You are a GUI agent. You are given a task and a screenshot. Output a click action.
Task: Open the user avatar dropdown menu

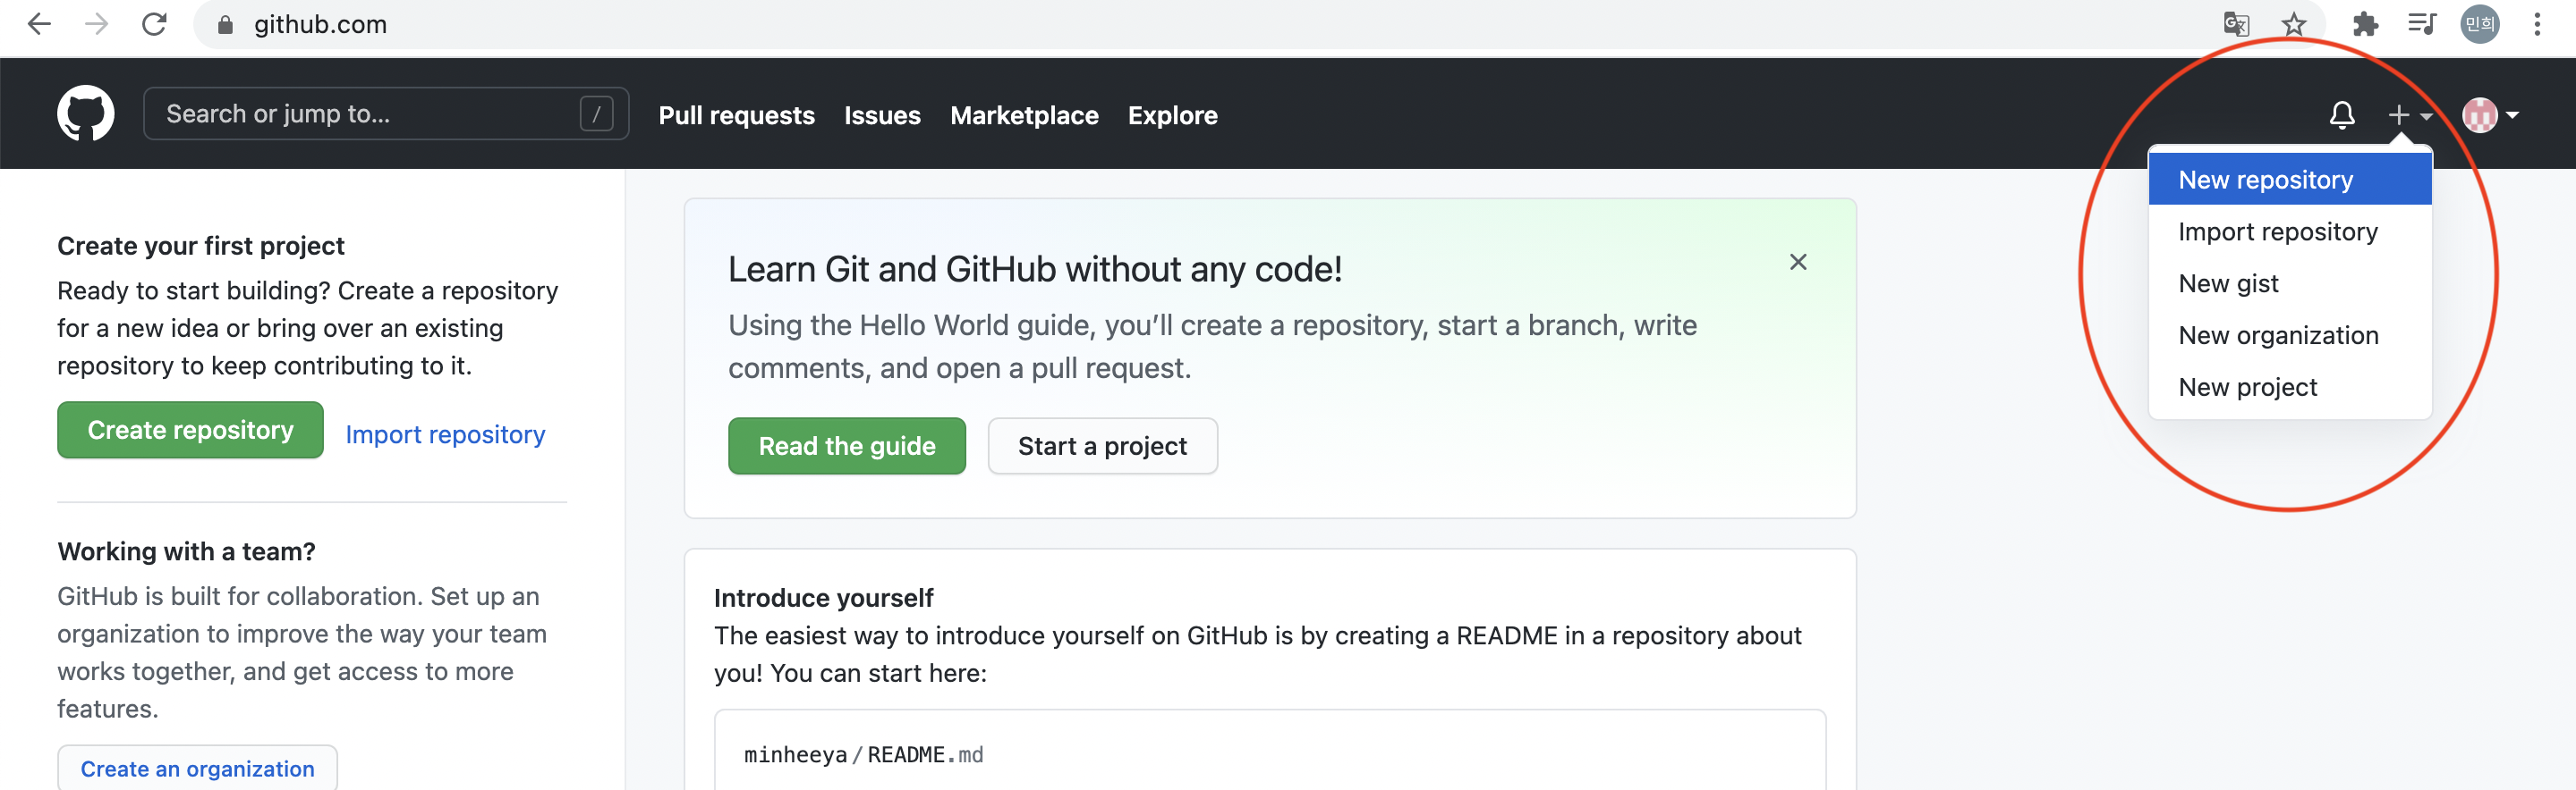[2489, 115]
